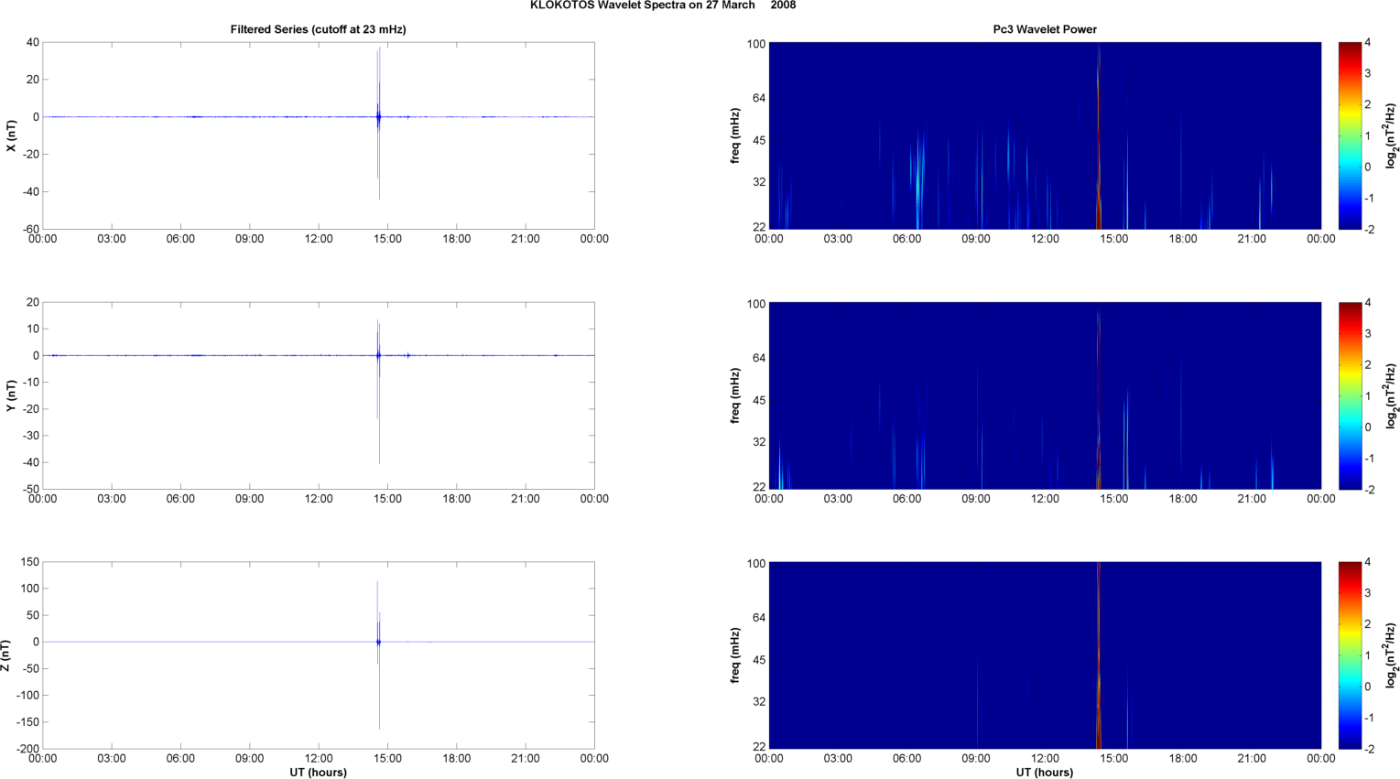This screenshot has height=779, width=1400.
Task: Select the Filtered Series plot title
Action: coord(318,29)
